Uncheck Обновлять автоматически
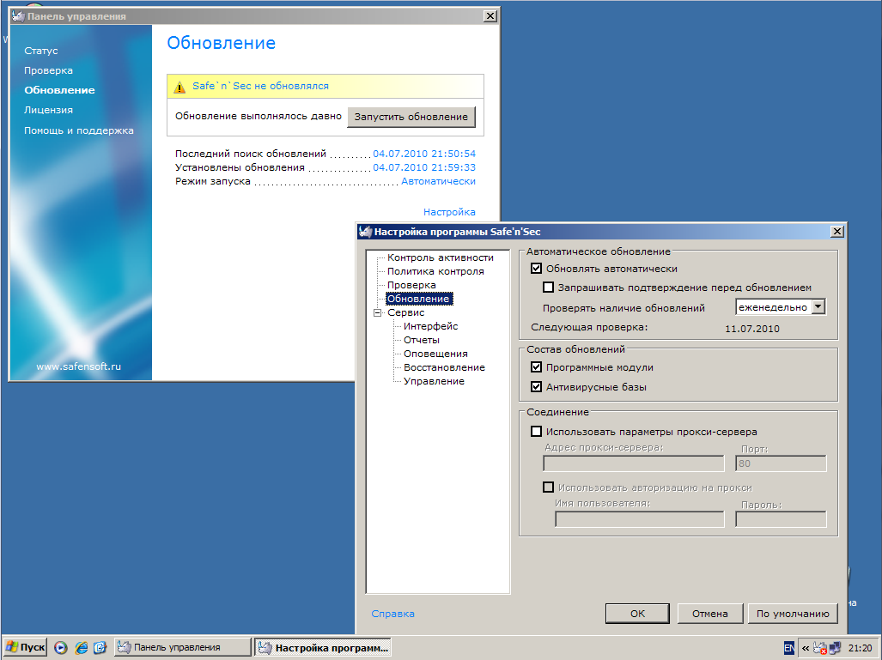Screen dimensions: 882x660 pos(537,269)
